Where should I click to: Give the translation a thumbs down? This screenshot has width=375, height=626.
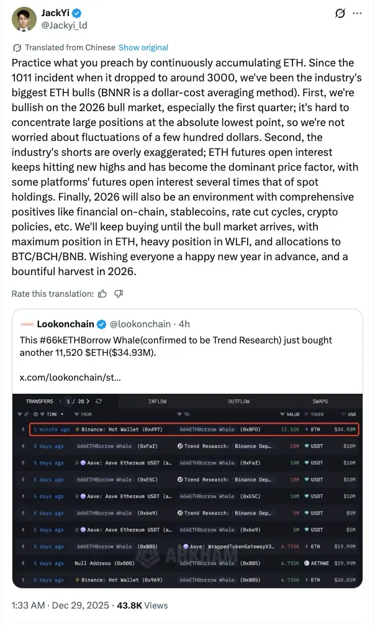pos(118,294)
